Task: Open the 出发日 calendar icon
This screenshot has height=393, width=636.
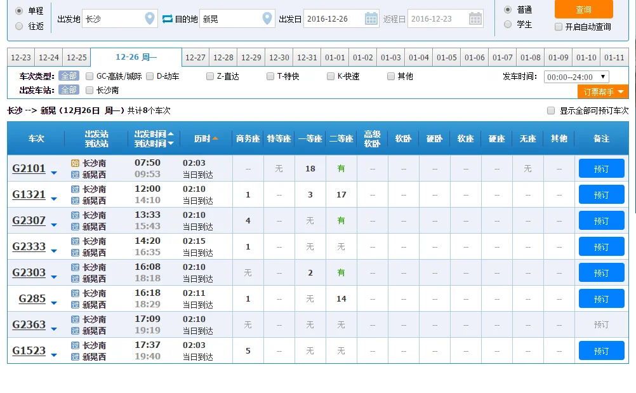Action: pyautogui.click(x=371, y=18)
